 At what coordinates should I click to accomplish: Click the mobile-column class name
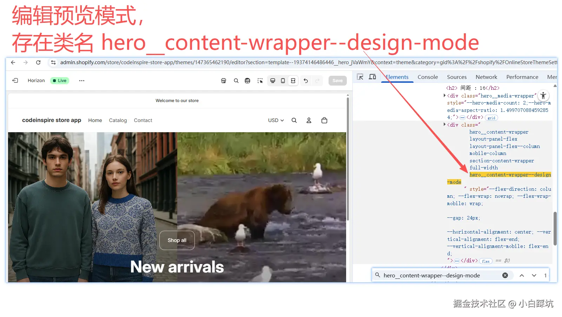pyautogui.click(x=488, y=153)
